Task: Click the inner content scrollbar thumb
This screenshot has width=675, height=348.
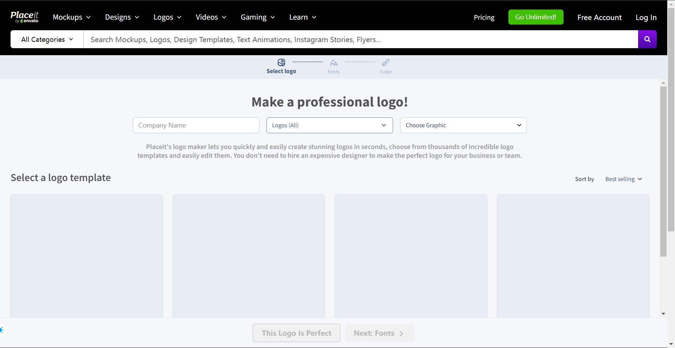Action: (663, 172)
